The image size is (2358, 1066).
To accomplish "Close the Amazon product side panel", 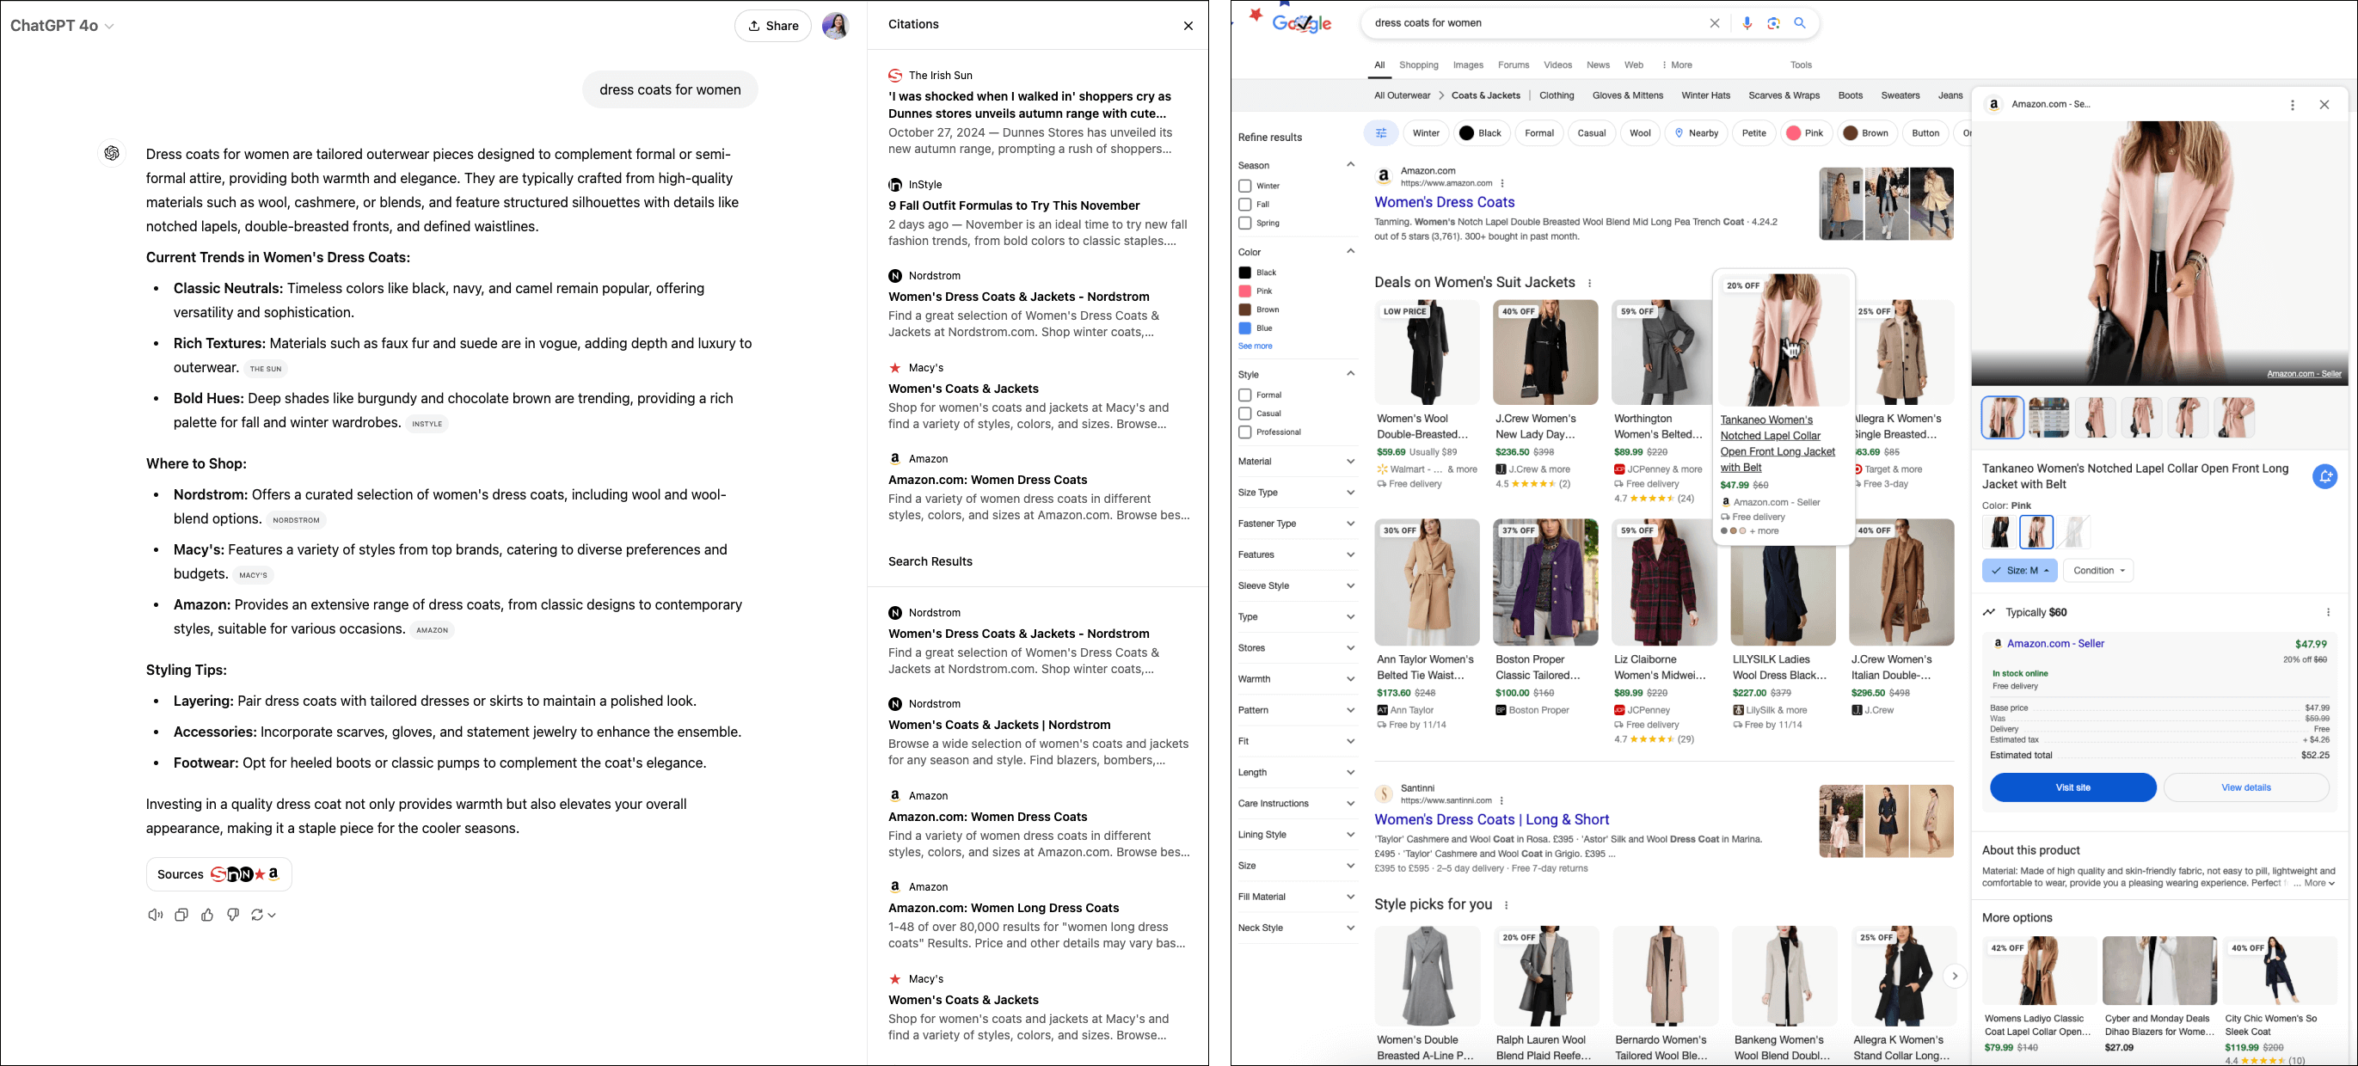I will coord(2324,105).
